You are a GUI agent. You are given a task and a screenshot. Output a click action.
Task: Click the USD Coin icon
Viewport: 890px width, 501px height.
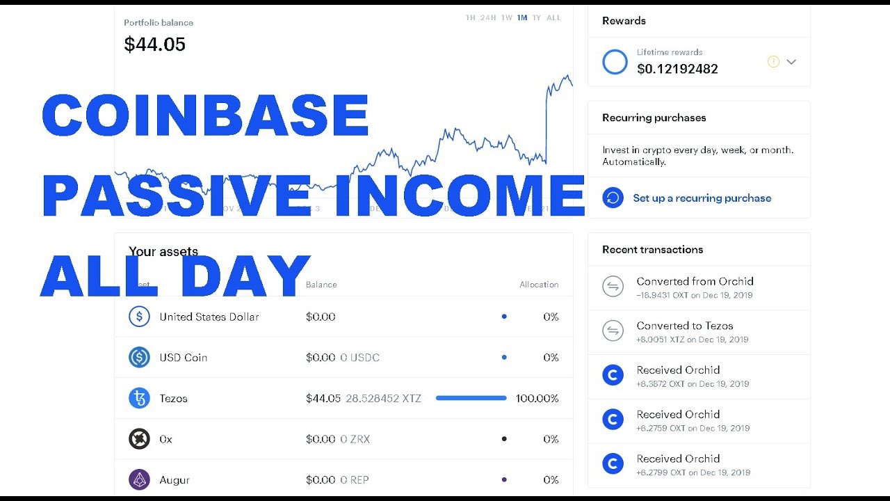[139, 358]
